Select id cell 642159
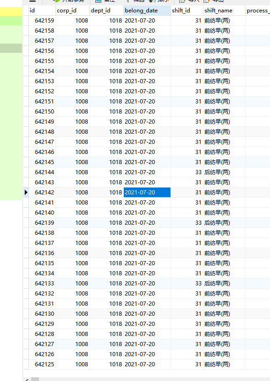This screenshot has width=270, height=381. pos(42,21)
